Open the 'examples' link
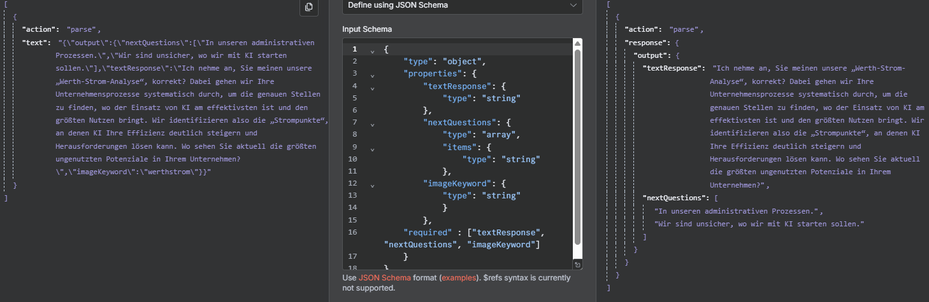929x302 pixels. click(459, 278)
